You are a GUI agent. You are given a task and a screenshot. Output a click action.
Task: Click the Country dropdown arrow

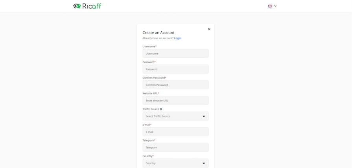coord(204,163)
